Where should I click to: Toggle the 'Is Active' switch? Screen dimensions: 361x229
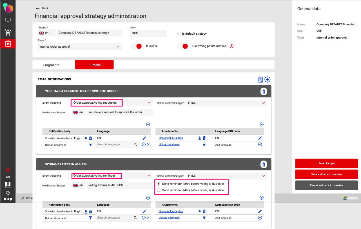pyautogui.click(x=137, y=46)
